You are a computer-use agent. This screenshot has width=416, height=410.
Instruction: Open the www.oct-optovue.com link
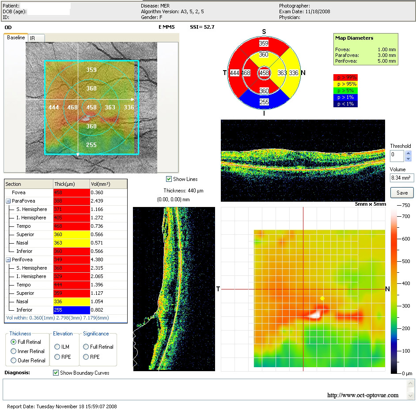click(x=363, y=395)
